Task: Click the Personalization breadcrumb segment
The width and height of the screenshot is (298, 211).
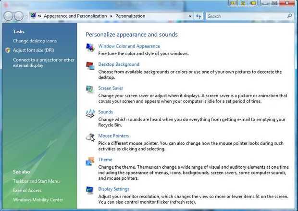Action: pos(130,16)
